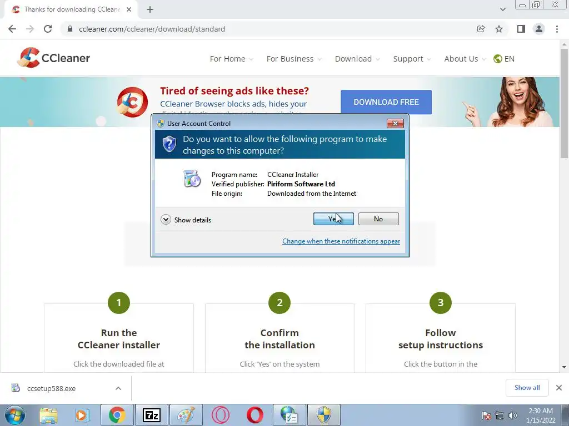Open Chrome three-dot menu
Viewport: 569px width, 426px height.
[x=557, y=29]
